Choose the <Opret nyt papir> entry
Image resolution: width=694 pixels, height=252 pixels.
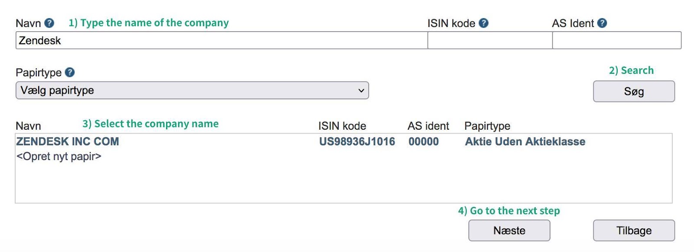59,156
